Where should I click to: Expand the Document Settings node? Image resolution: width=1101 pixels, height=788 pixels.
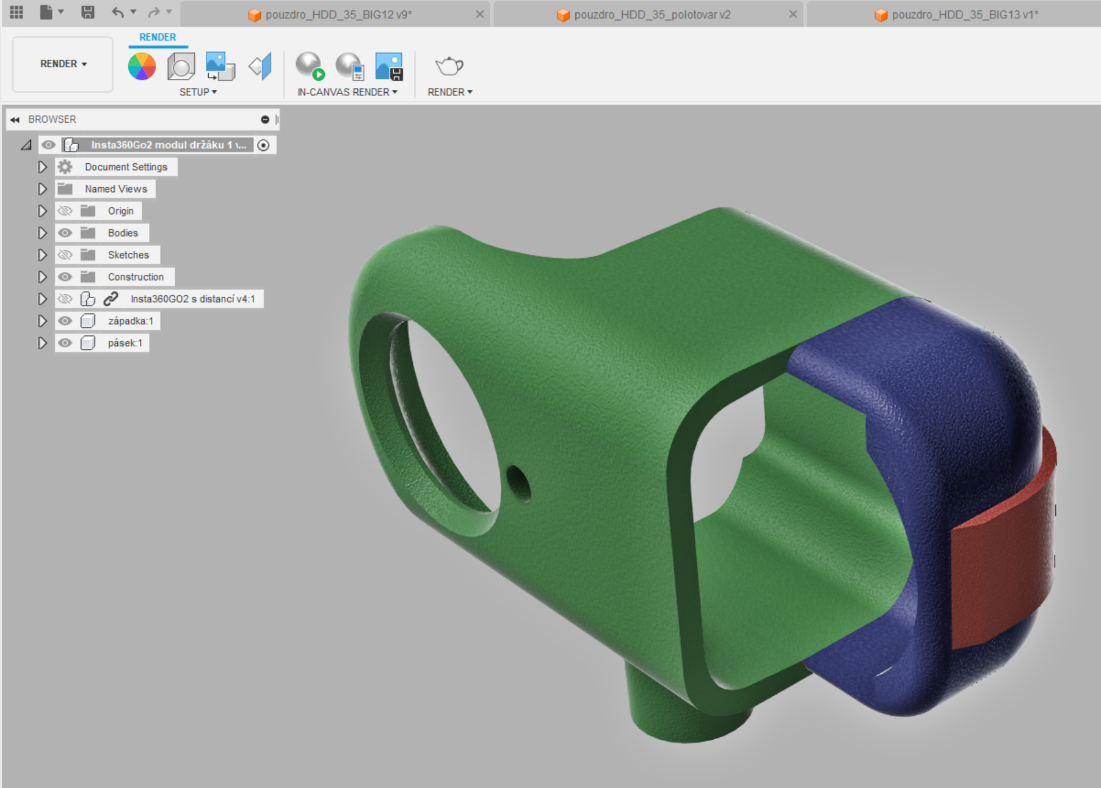pos(42,167)
